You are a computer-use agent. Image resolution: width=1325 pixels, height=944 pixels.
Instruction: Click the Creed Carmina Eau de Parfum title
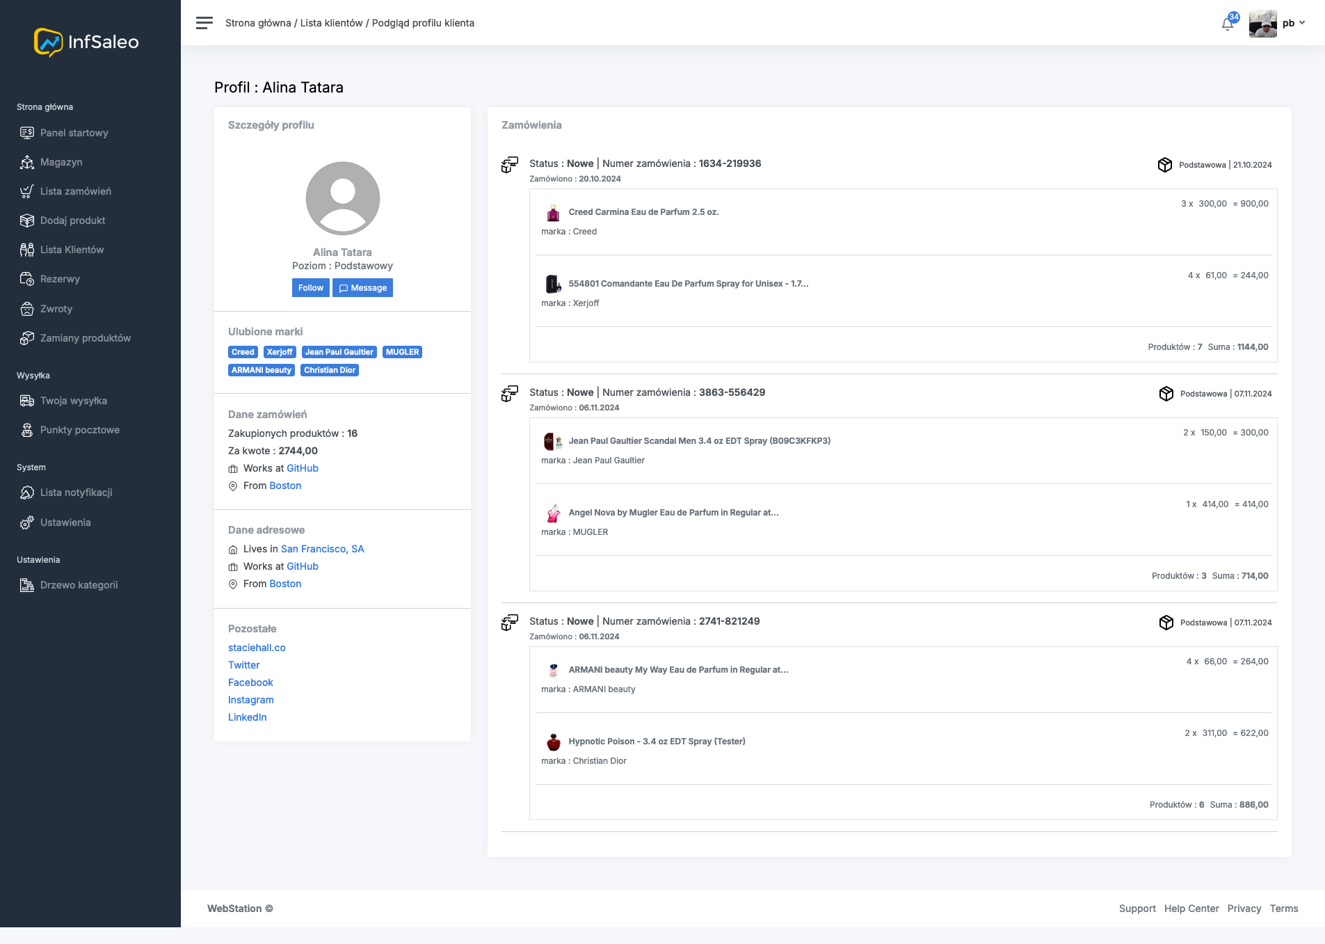(x=643, y=212)
